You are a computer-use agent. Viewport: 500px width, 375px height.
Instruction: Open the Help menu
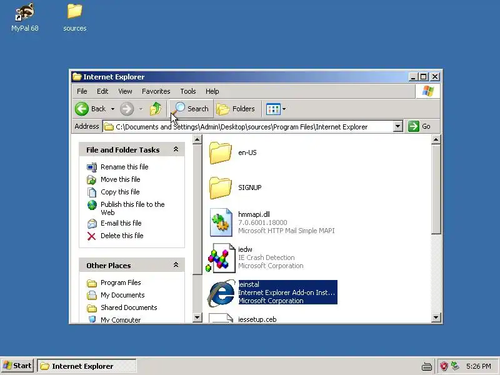(212, 91)
